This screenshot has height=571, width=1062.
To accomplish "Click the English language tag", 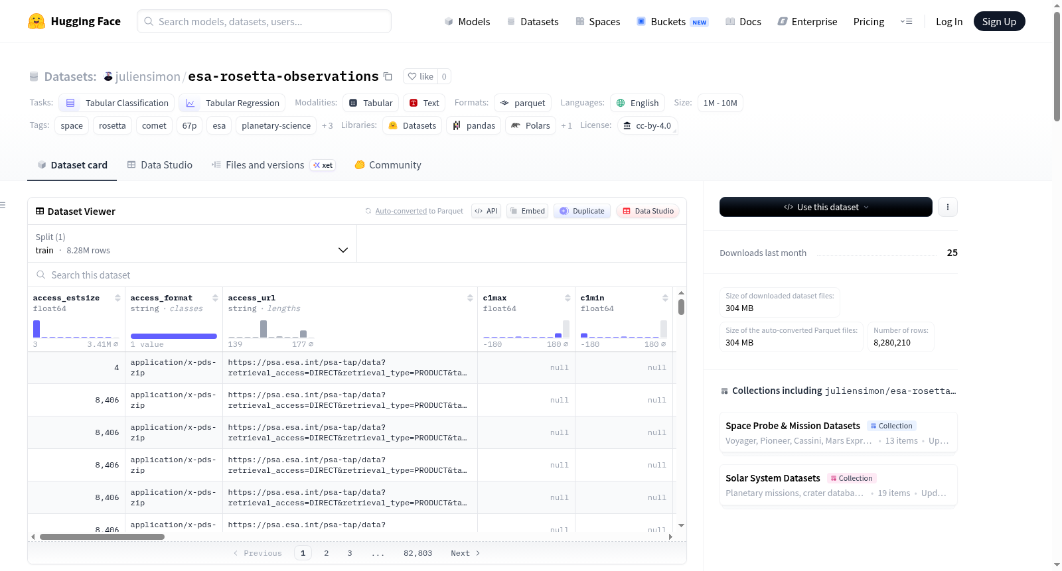I will (x=637, y=103).
